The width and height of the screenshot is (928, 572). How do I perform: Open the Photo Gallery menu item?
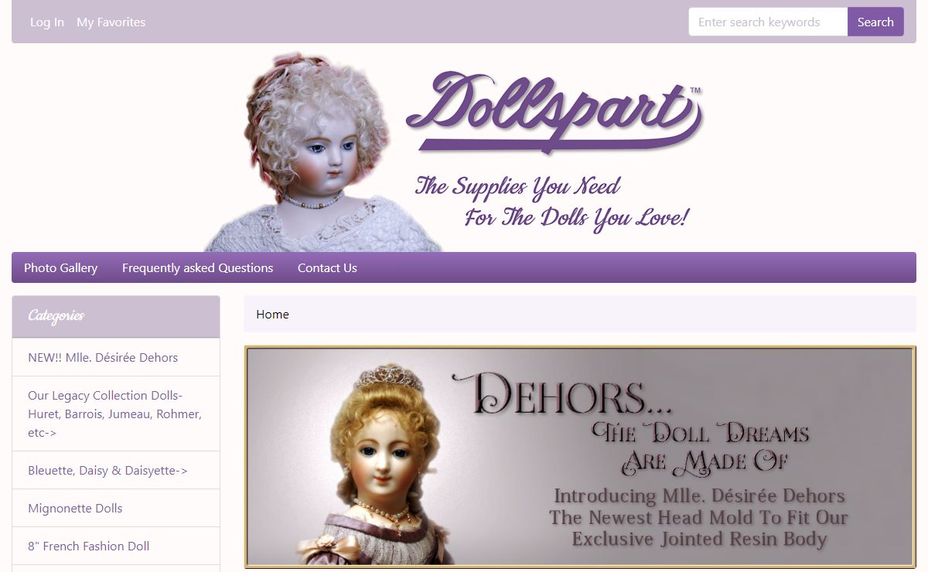point(60,267)
